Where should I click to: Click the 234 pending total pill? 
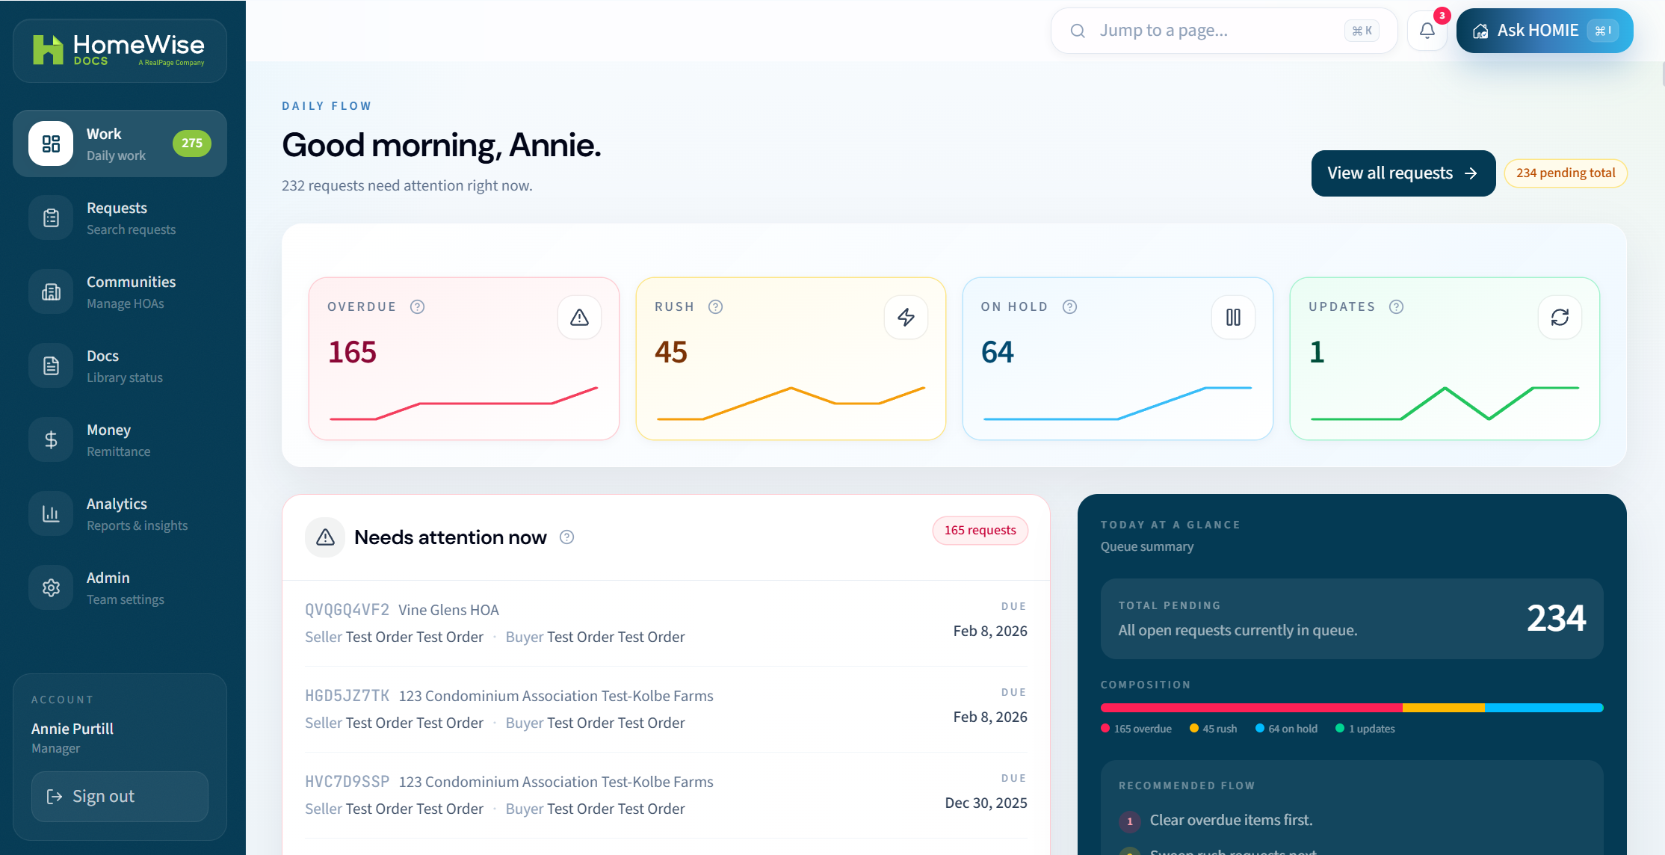1566,173
